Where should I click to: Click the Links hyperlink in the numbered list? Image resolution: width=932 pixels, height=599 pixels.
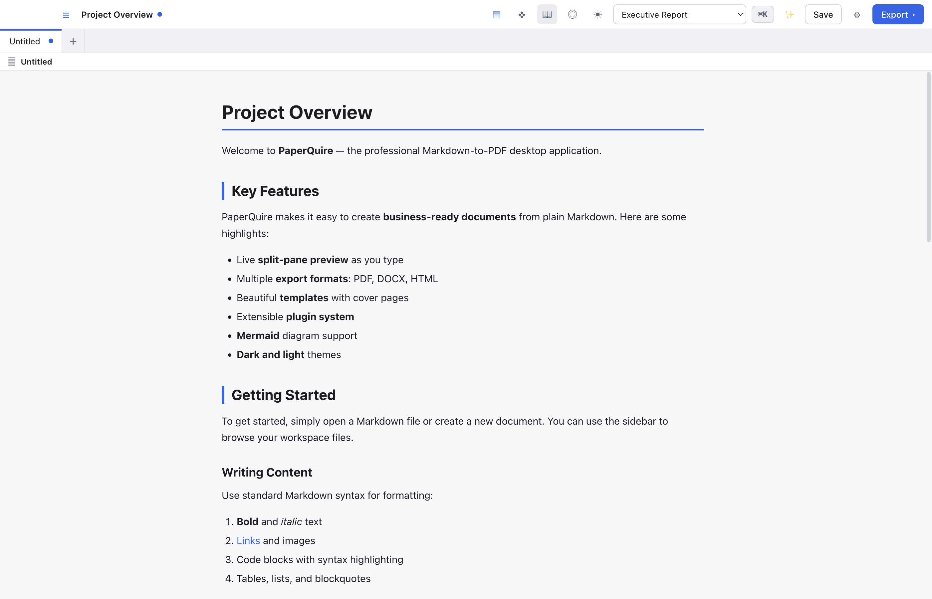tap(248, 541)
